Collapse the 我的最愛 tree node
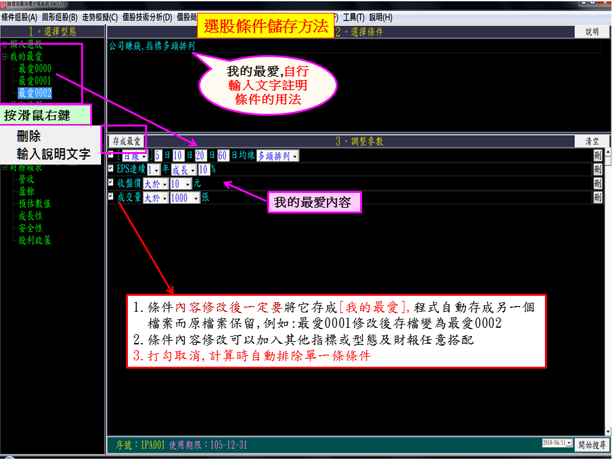 coord(4,57)
